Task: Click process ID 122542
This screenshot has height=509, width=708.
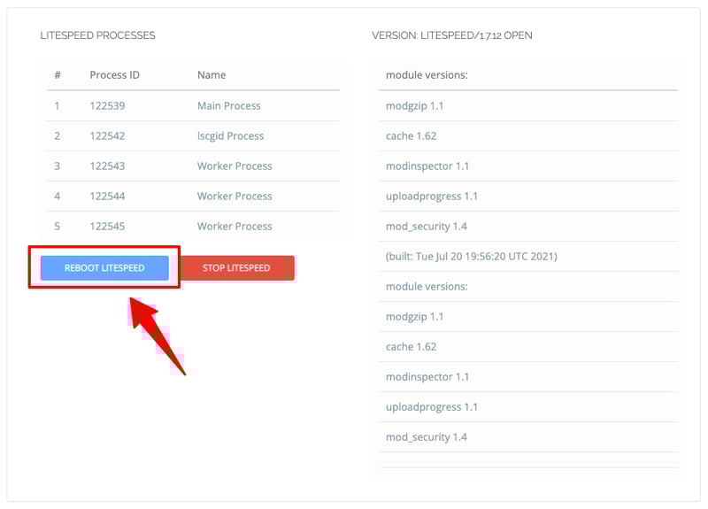Action: pos(107,136)
